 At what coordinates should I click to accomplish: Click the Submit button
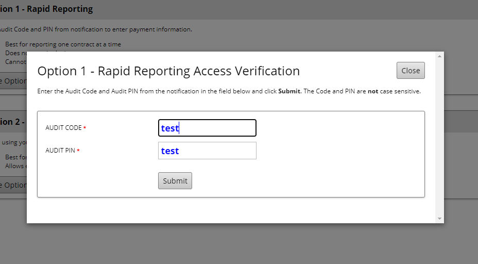click(175, 180)
